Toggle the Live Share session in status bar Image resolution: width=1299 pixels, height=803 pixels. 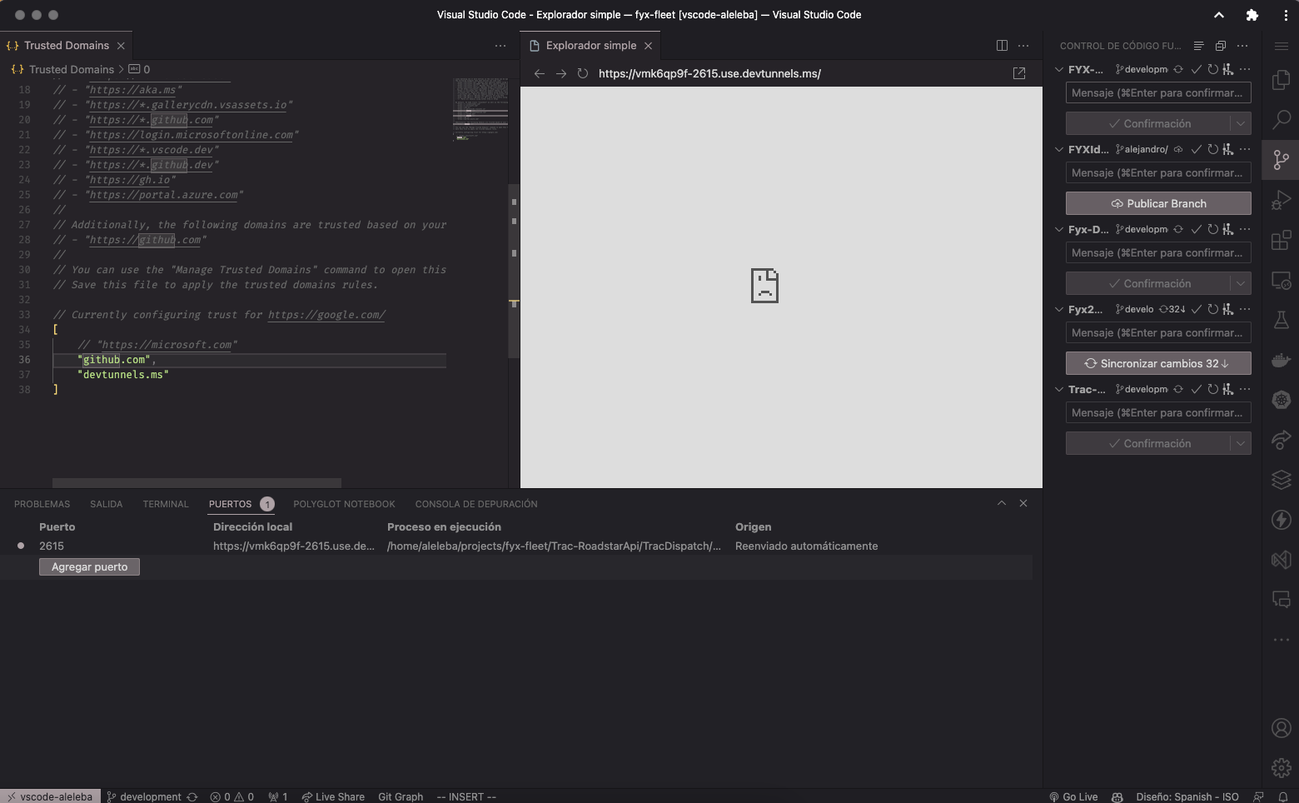(333, 796)
